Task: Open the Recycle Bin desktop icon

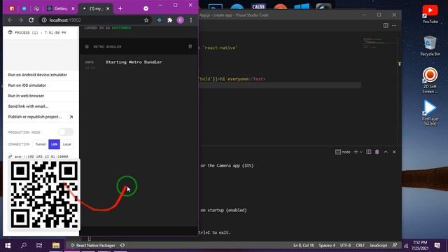Action: point(430,45)
